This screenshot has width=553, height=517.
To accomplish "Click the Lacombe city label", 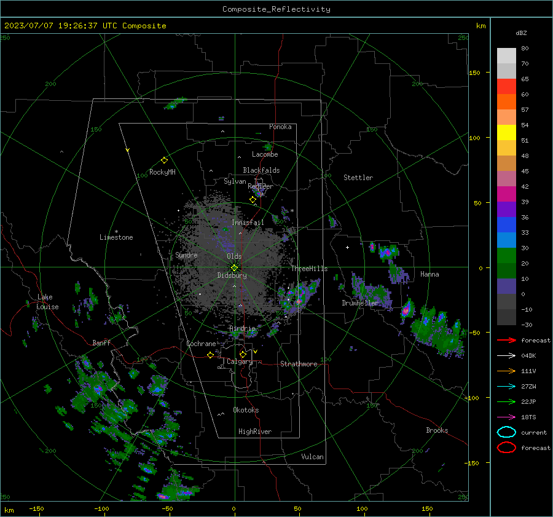I will coord(265,154).
